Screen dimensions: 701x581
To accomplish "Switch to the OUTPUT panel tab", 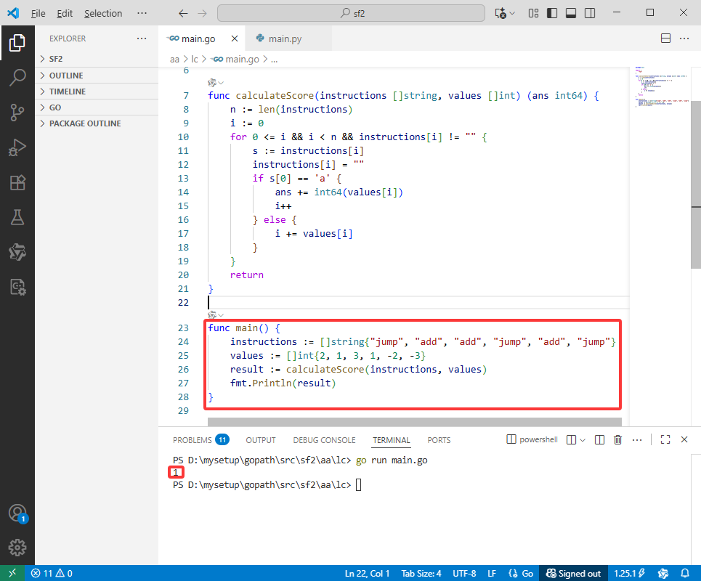I will (261, 440).
